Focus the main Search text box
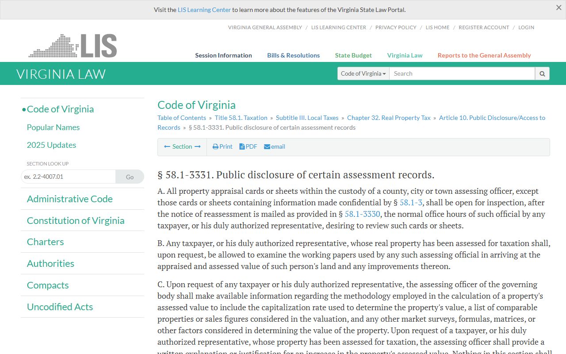The width and height of the screenshot is (566, 354). (x=462, y=73)
